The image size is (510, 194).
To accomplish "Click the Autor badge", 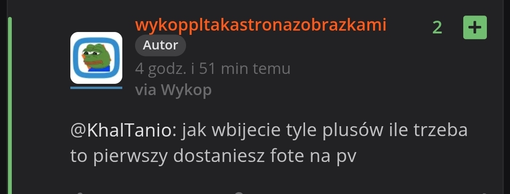I will point(161,45).
